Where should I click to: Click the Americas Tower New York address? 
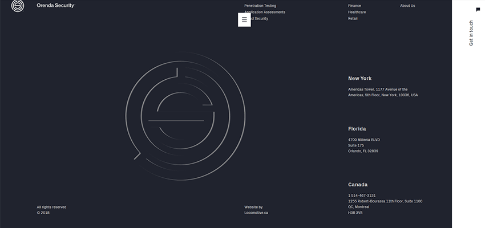[382, 92]
